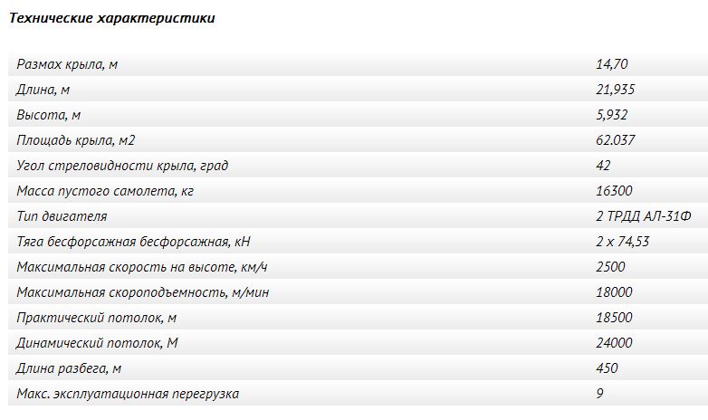Select the "Макс. эксплуатационная перегрузка" label
The width and height of the screenshot is (708, 420).
tap(128, 394)
